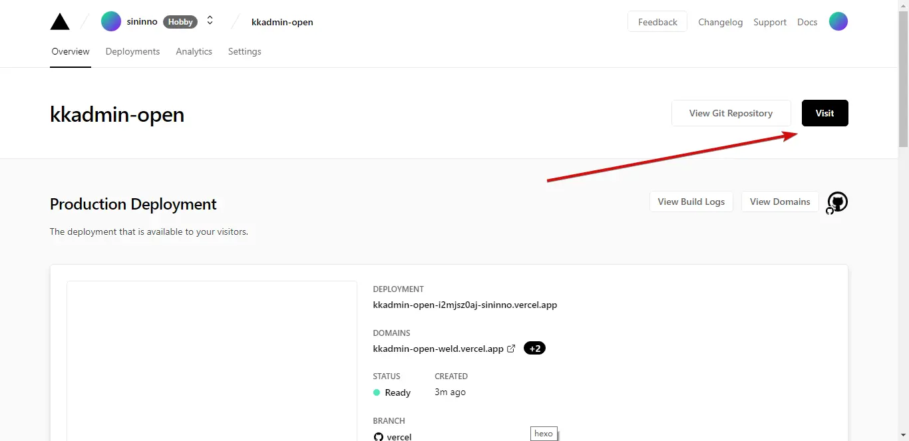The image size is (909, 441).
Task: Open the kkadmin-open-i2mjsz0aj deployment URL
Action: coord(465,305)
